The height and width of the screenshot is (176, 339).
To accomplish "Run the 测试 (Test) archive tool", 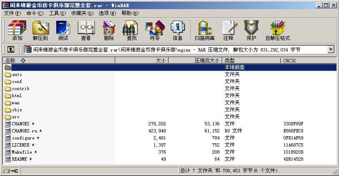I will pos(63,30).
